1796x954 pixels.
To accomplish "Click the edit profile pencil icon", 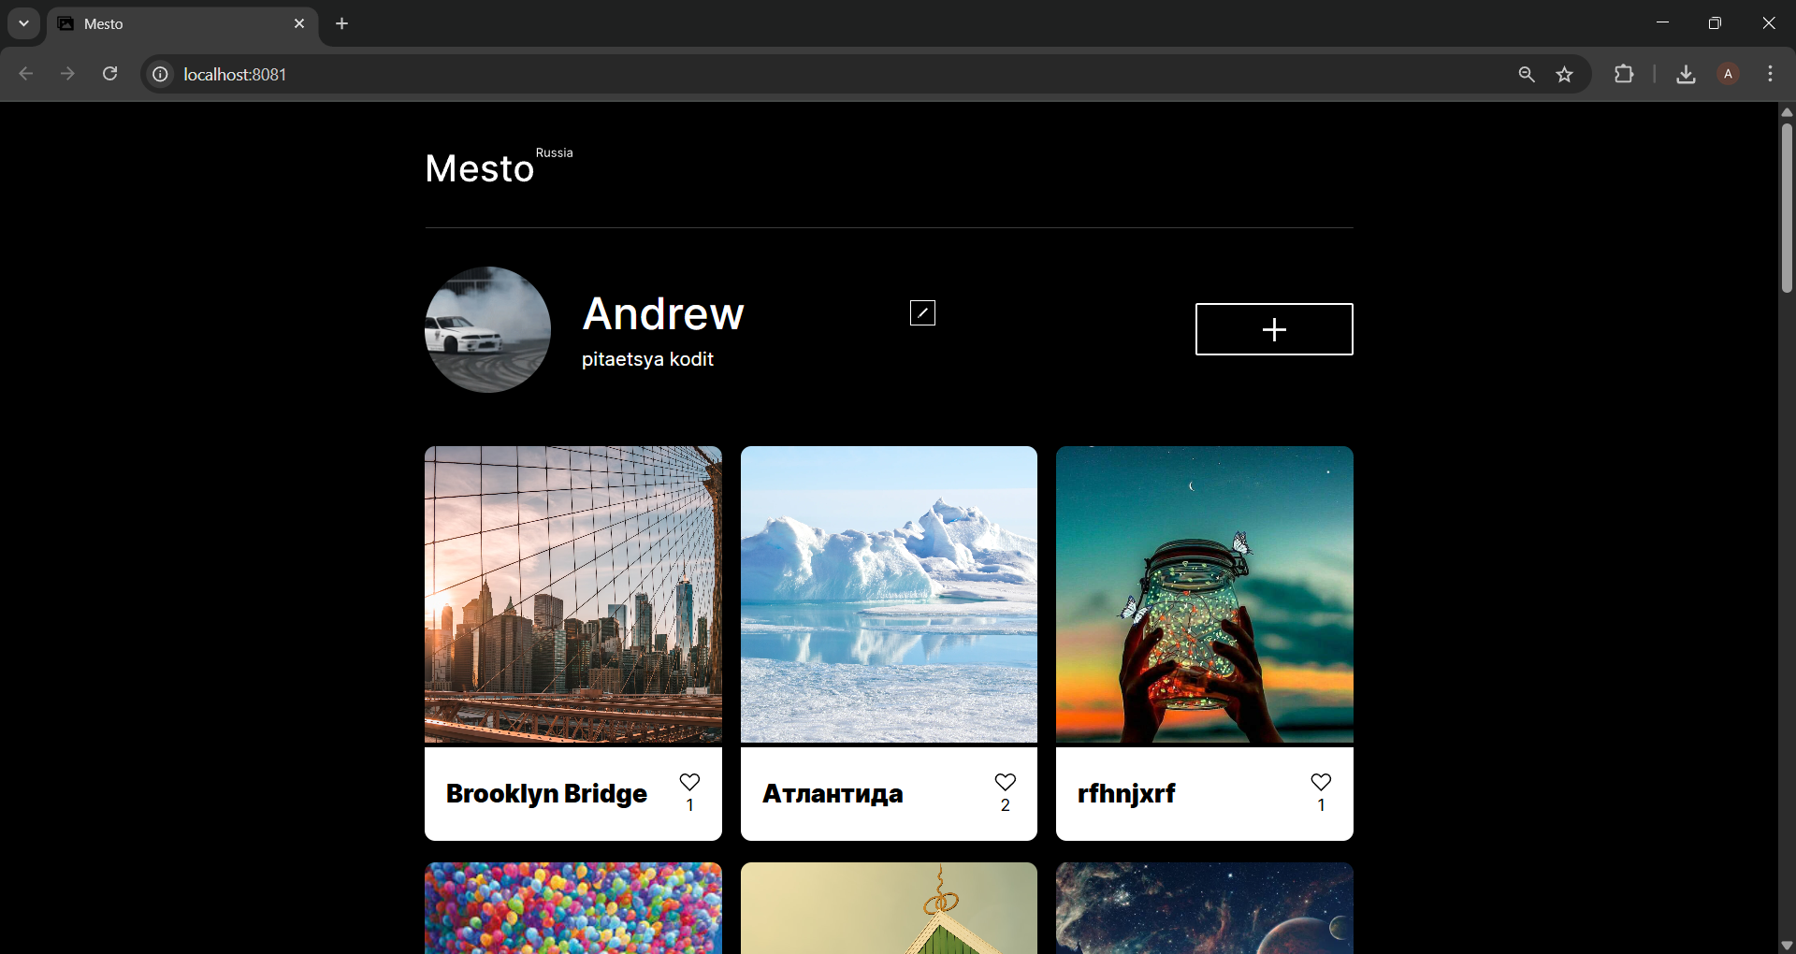I will (x=922, y=313).
